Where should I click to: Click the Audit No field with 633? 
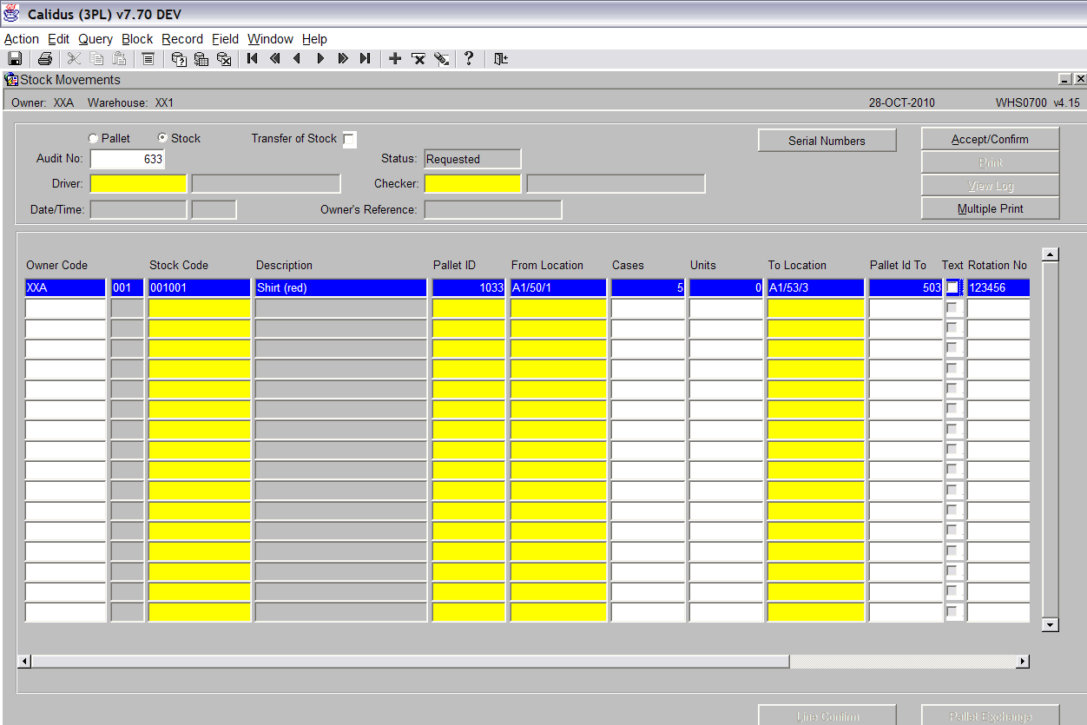point(127,159)
